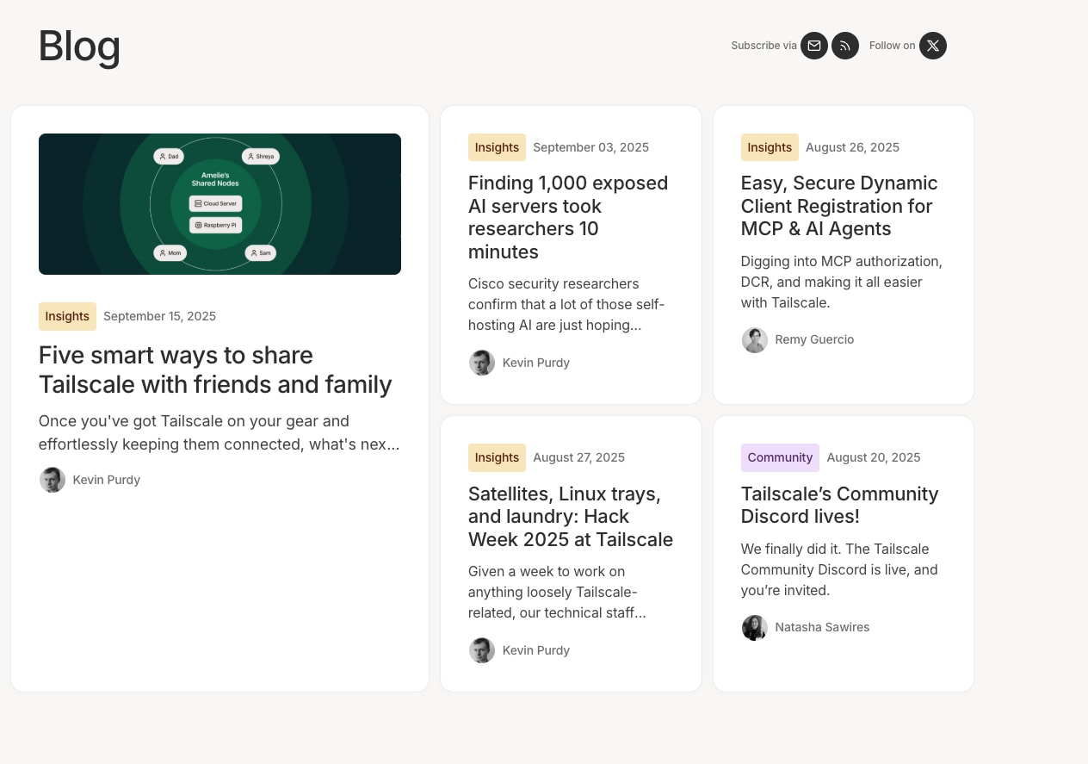This screenshot has width=1088, height=764.
Task: Open 'Tailscale's Community Discord lives!' post
Action: pyautogui.click(x=839, y=505)
